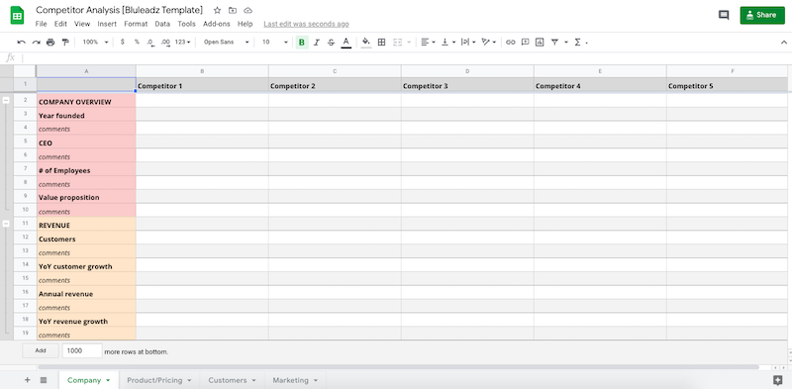The image size is (792, 389).
Task: Open the File menu
Action: (41, 24)
